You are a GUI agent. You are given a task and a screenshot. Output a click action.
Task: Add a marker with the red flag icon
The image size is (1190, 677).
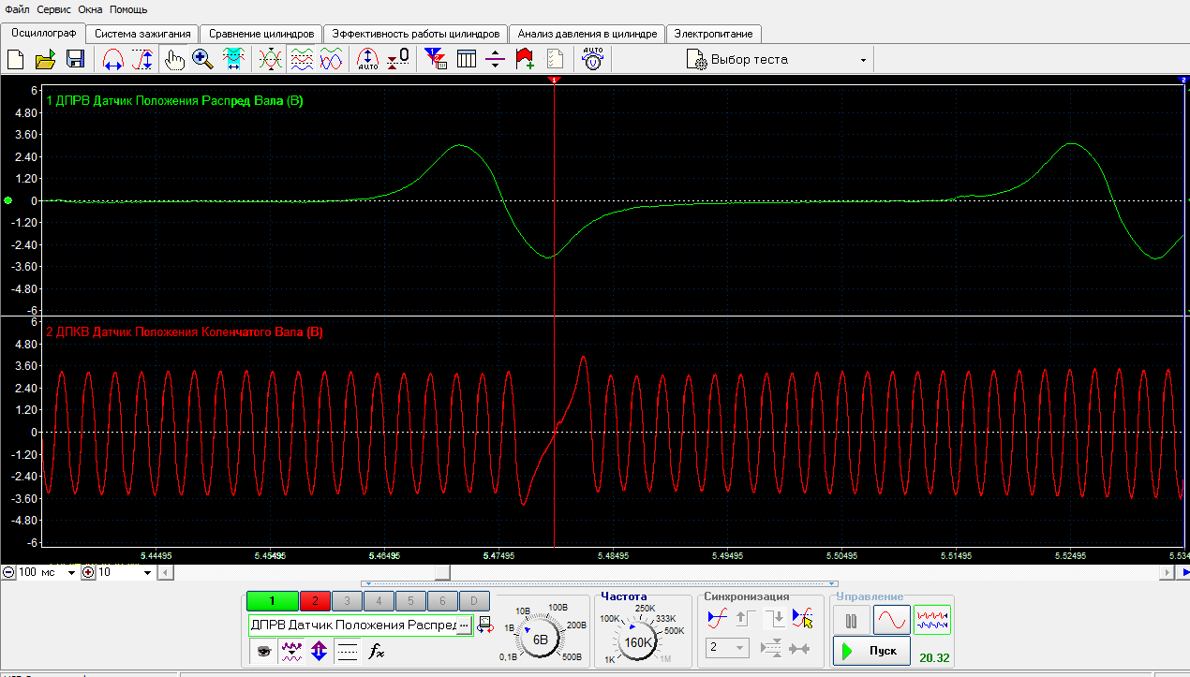[526, 59]
